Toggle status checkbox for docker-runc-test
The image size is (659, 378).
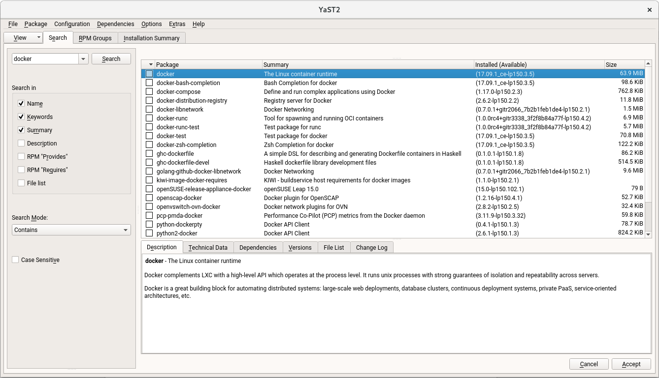149,127
